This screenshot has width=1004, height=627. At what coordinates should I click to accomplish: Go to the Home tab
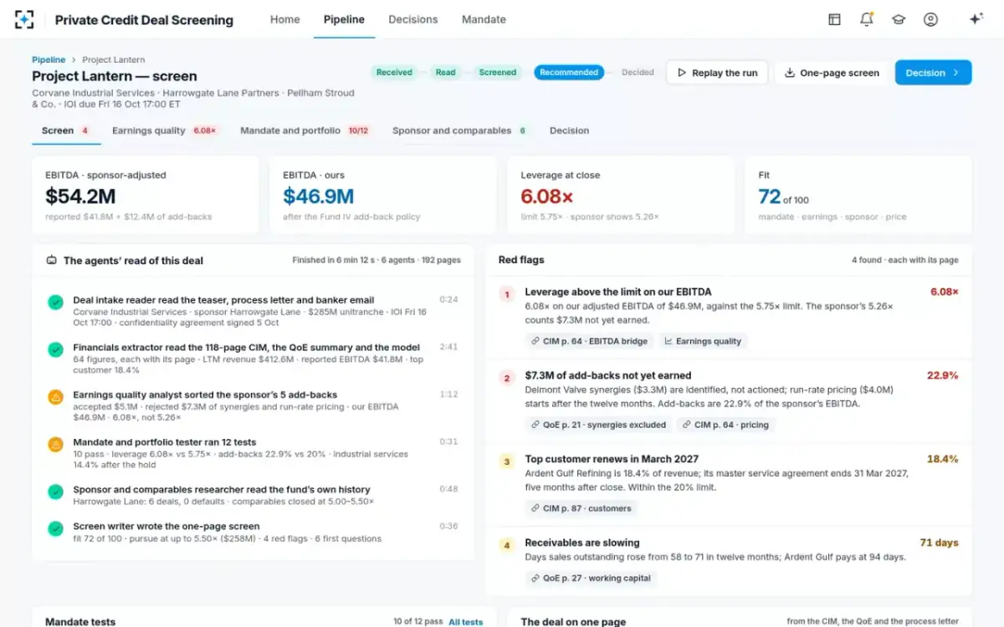point(284,19)
